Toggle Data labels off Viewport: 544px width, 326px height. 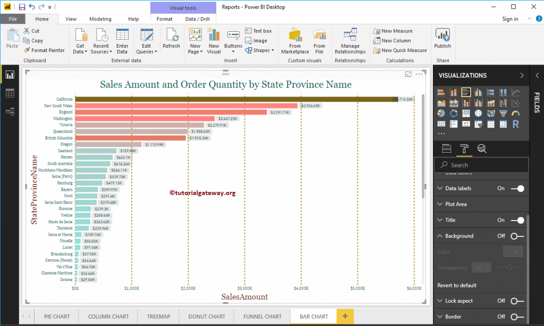pos(520,188)
